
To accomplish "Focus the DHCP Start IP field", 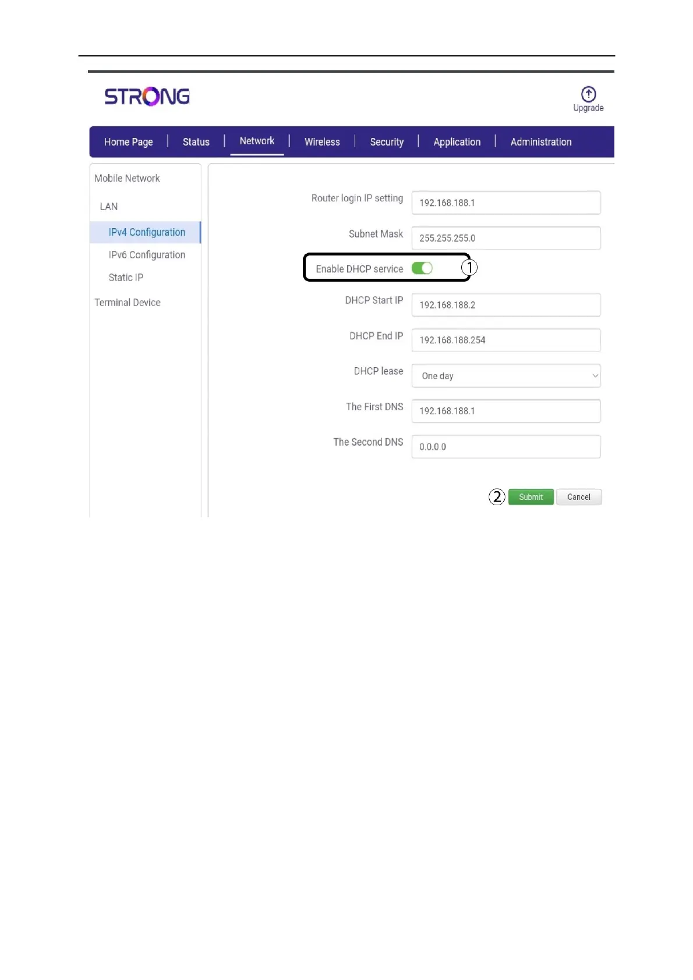I will 505,305.
